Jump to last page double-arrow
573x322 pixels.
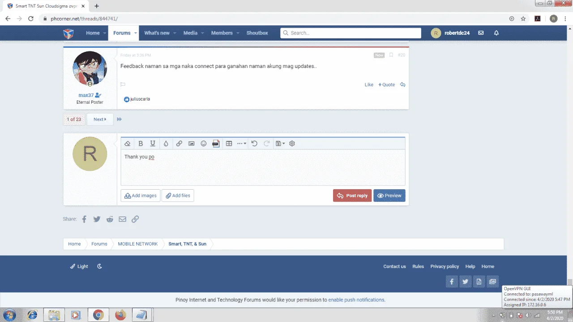click(x=120, y=119)
